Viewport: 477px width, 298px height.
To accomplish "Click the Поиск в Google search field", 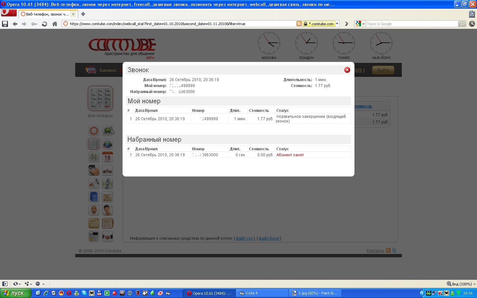I will point(412,24).
